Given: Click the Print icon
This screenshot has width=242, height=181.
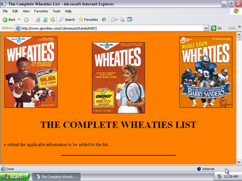Looking at the screenshot, I should pyautogui.click(x=122, y=20).
